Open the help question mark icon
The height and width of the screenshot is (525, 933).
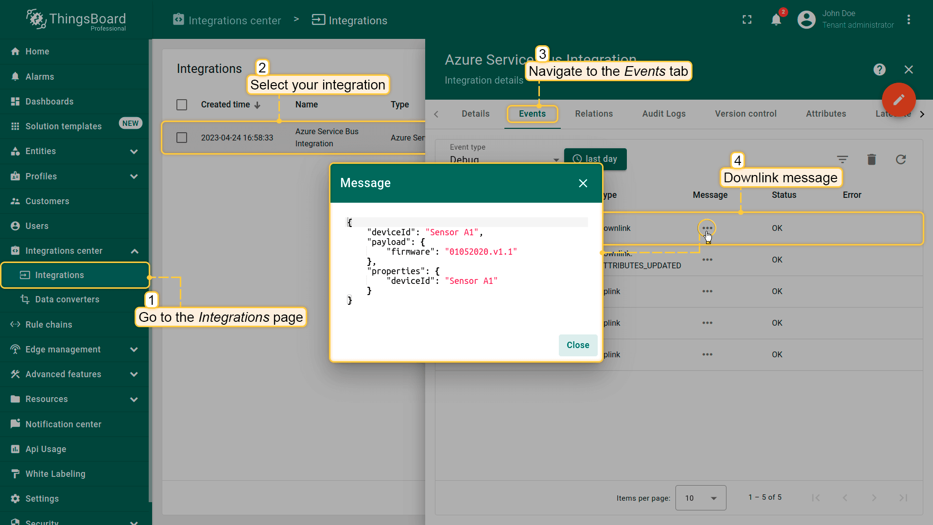[879, 70]
